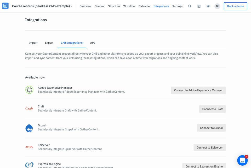Click the Adobe Experience Manager logo
Image resolution: width=251 pixels, height=168 pixels.
[29, 90]
